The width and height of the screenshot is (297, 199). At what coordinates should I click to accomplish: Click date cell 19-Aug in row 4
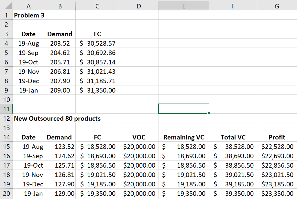tap(28, 43)
